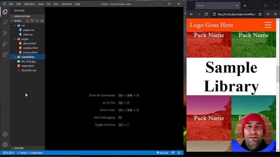Open index.html in Explorer tree
This screenshot has width=280, height=157.
pos(28,66)
